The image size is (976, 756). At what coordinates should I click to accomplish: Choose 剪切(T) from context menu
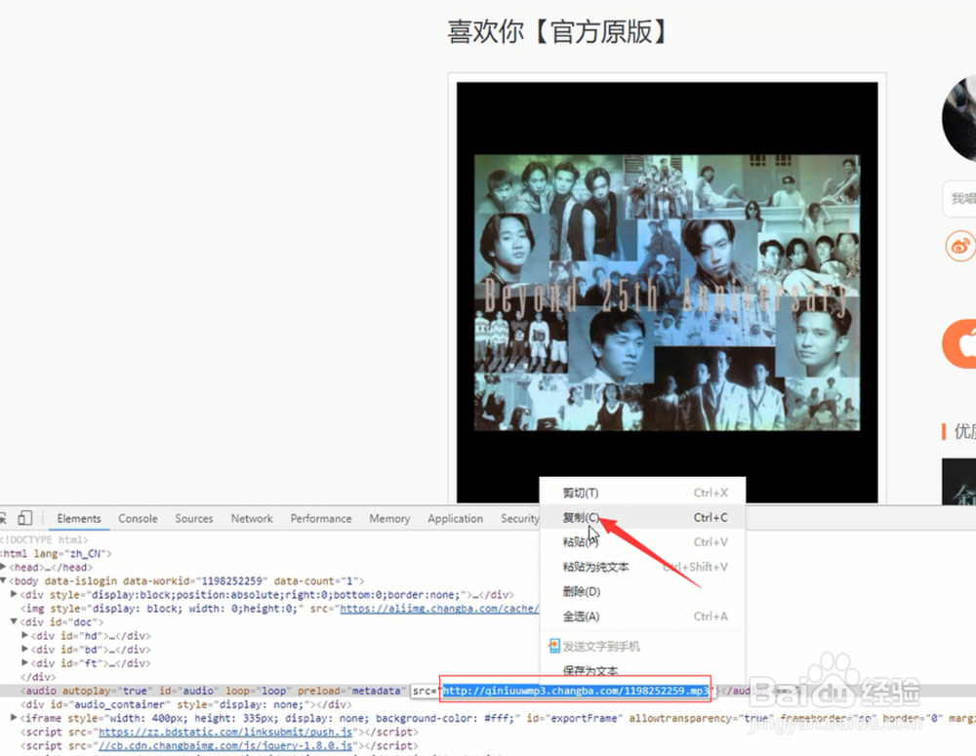[642, 493]
